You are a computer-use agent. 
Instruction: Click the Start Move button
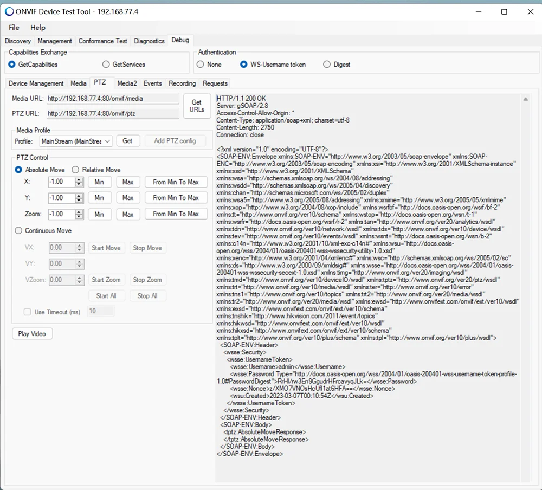point(106,248)
